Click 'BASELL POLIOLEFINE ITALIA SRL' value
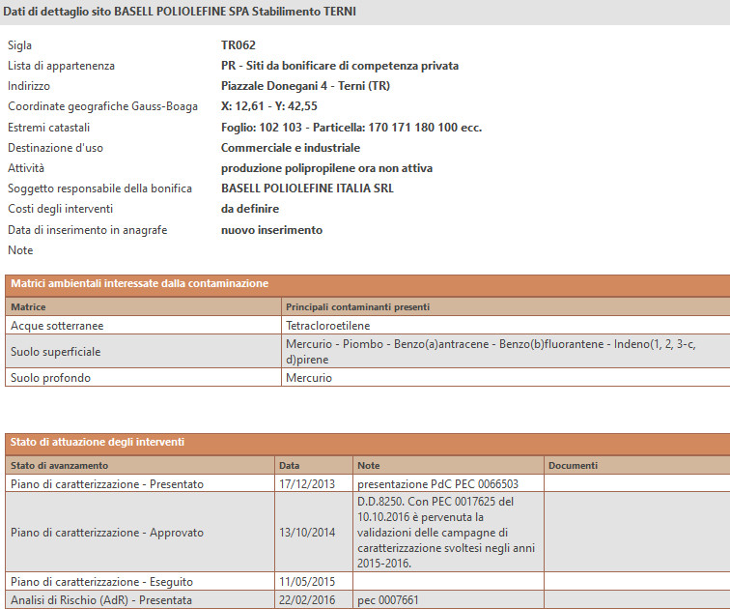This screenshot has height=609, width=730. [x=307, y=188]
